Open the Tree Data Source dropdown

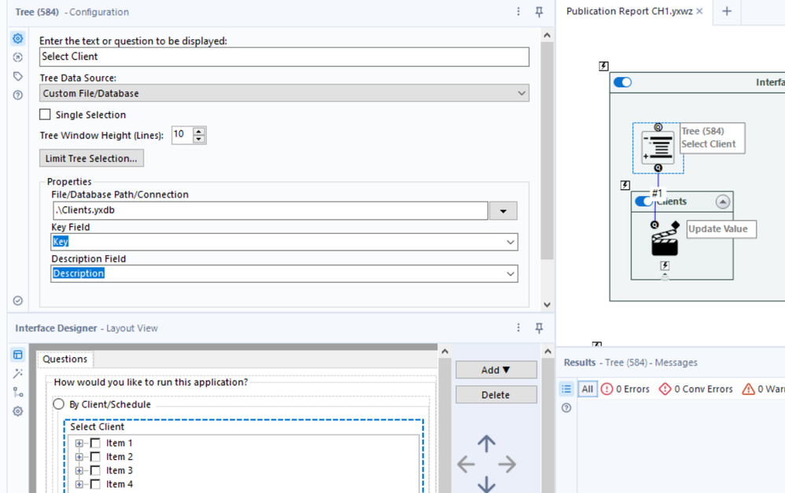tap(284, 93)
